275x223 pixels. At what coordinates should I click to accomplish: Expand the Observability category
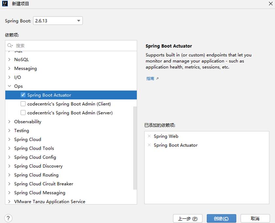click(x=9, y=122)
